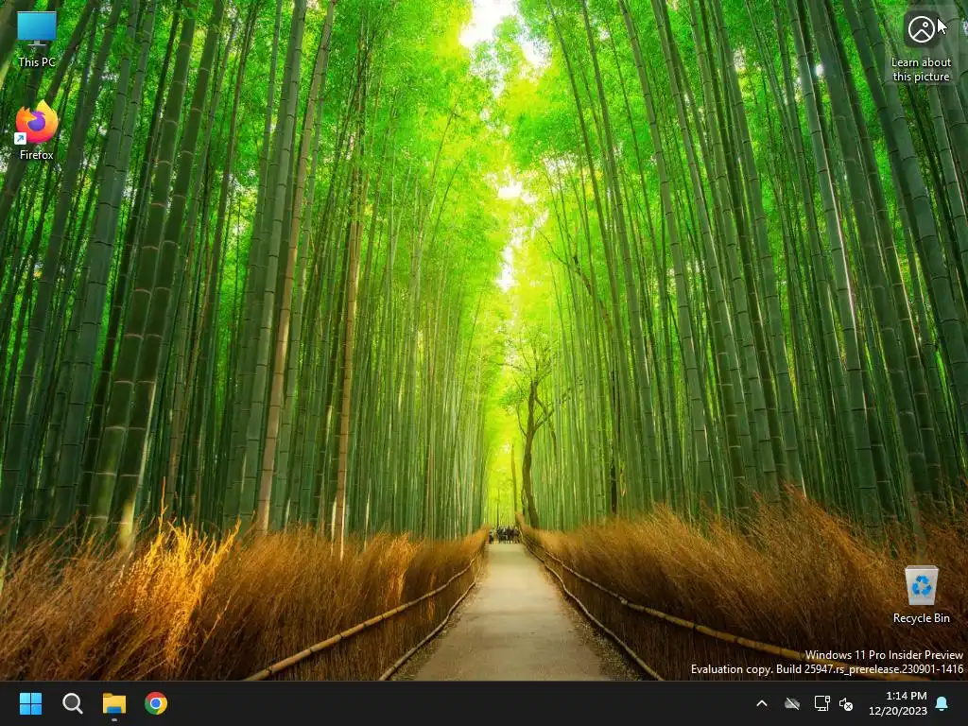Open taskbar Search

click(72, 703)
